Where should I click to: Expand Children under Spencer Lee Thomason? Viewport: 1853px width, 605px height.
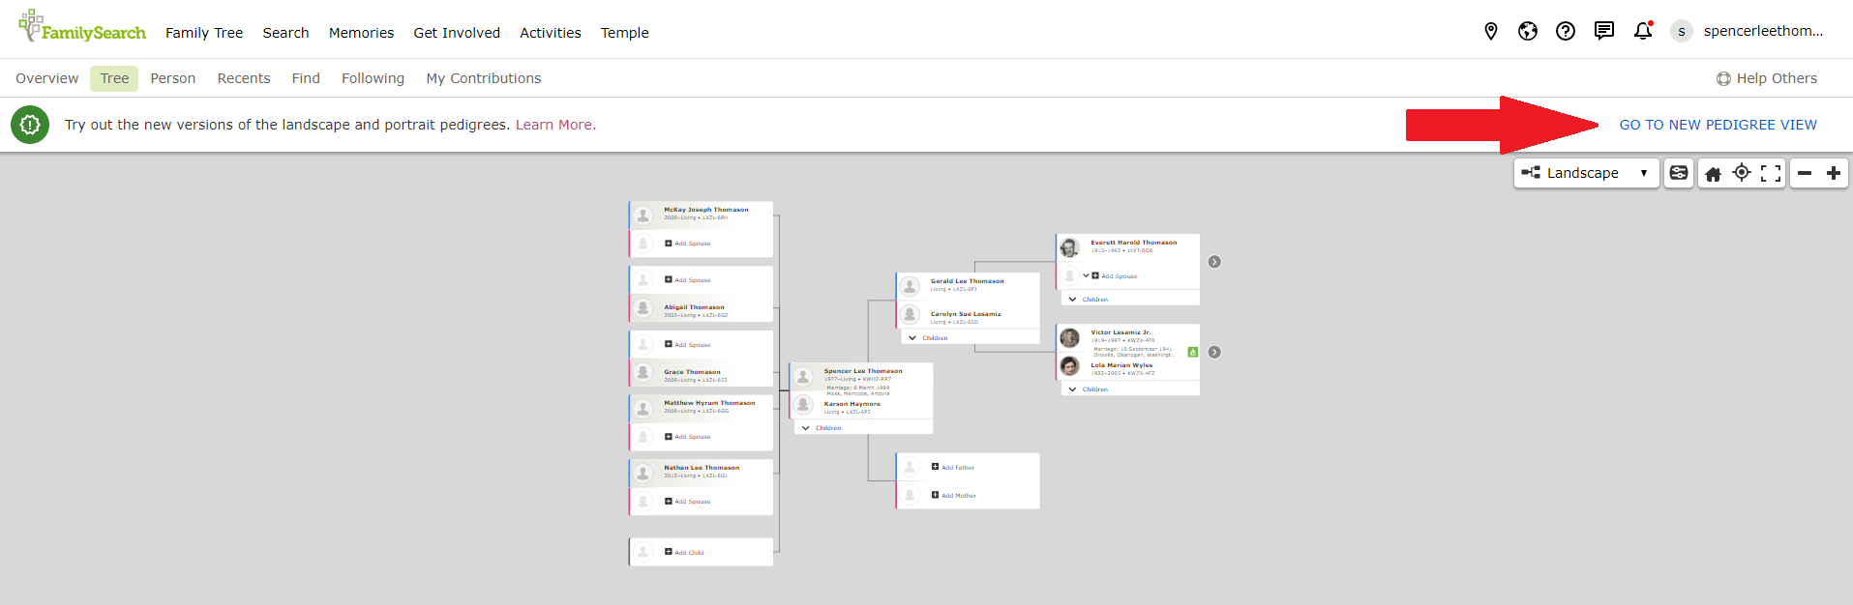(x=821, y=428)
